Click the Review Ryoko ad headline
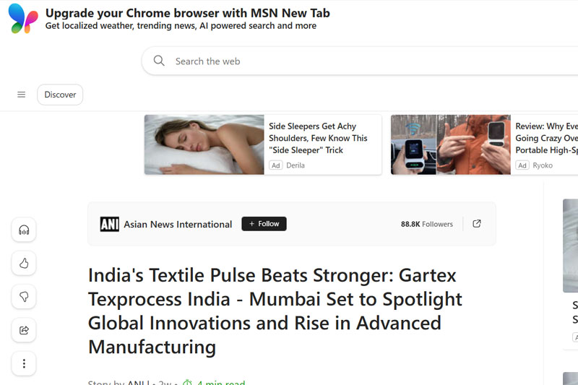This screenshot has height=385, width=578. point(546,138)
